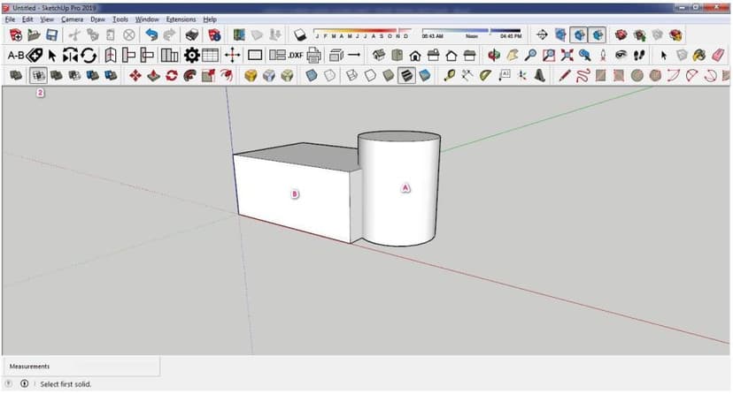Select the Split solid tool
Screen dimensions: 733x394
[111, 75]
